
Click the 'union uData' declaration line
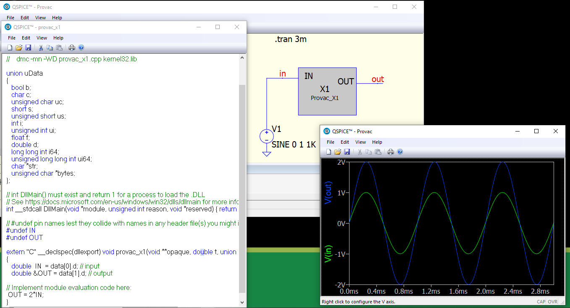click(x=24, y=73)
